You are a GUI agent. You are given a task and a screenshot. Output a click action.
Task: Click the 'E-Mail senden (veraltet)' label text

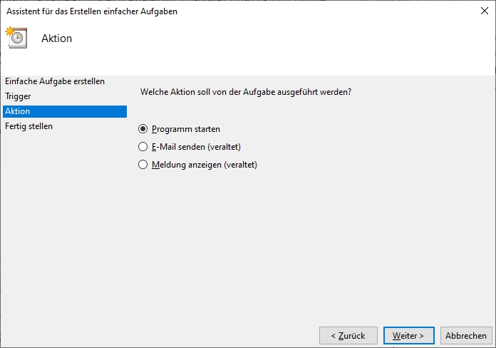point(196,147)
